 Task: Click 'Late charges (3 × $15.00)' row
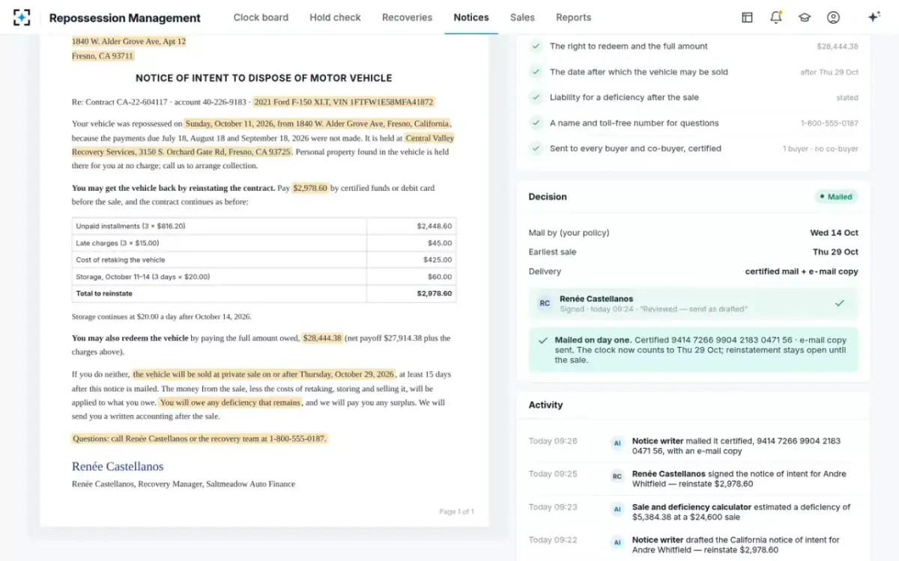point(264,243)
